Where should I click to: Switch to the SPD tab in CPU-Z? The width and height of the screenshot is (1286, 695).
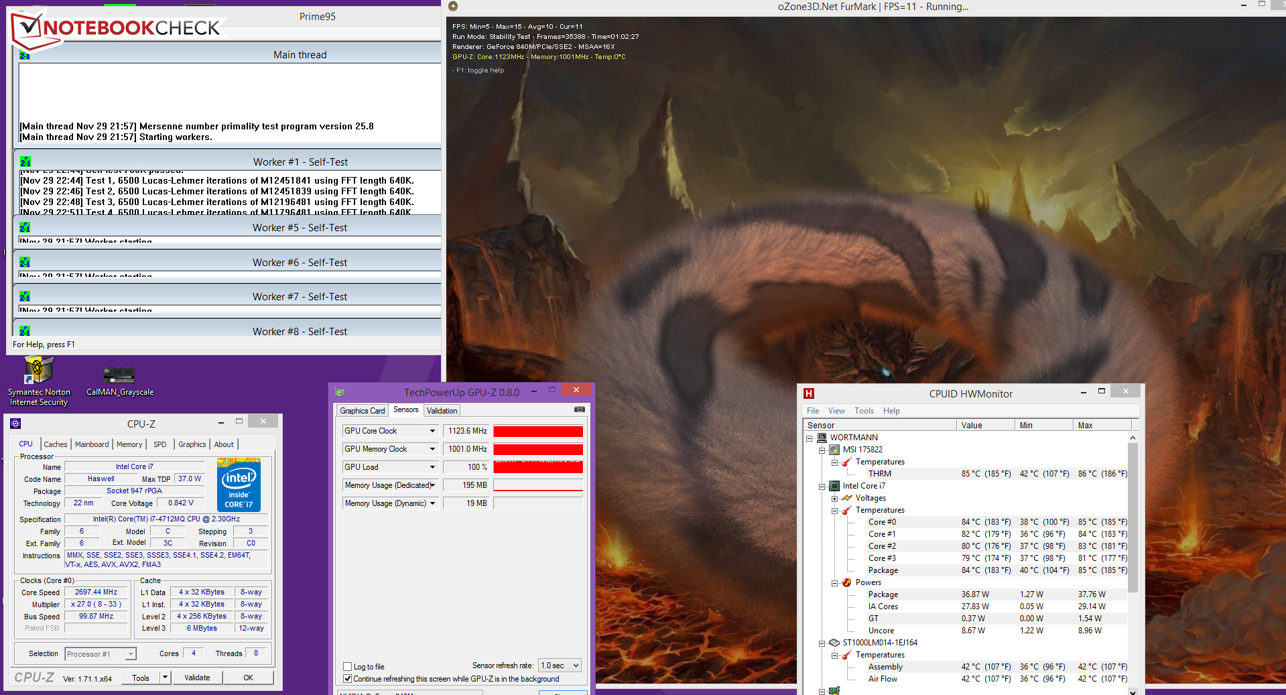pos(160,444)
